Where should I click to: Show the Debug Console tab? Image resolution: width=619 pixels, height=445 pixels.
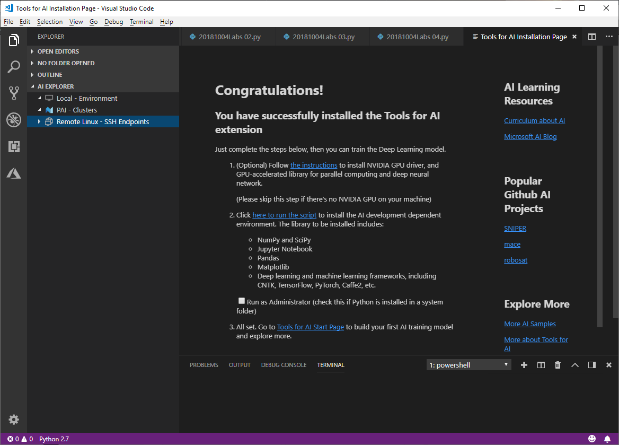(284, 365)
